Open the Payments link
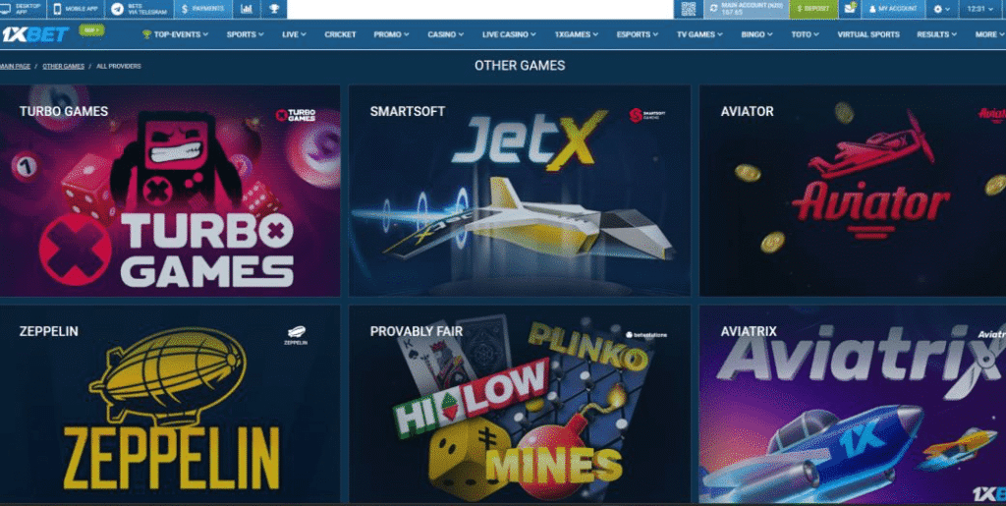This screenshot has width=1006, height=506. pyautogui.click(x=203, y=9)
